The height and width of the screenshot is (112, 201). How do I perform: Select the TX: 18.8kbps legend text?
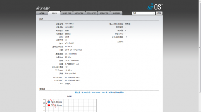pyautogui.click(x=56, y=105)
